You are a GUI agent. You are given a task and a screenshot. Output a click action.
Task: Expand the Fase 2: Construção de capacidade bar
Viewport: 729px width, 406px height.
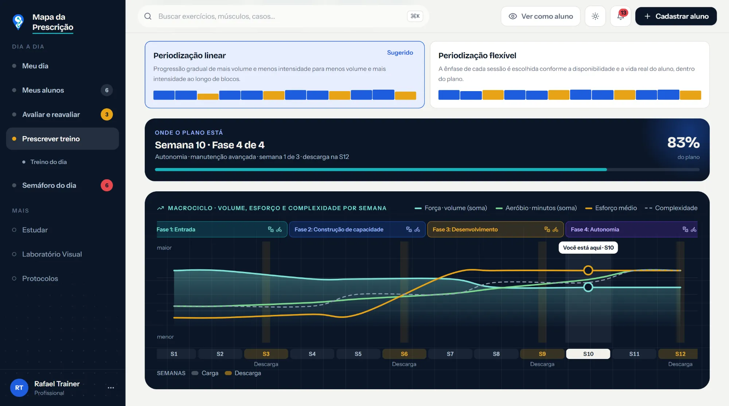tap(357, 229)
